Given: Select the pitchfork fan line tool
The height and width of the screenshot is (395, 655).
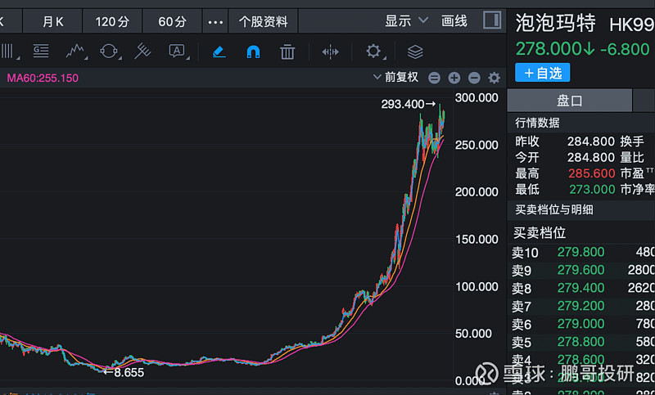Looking at the screenshot, I should click(x=142, y=52).
